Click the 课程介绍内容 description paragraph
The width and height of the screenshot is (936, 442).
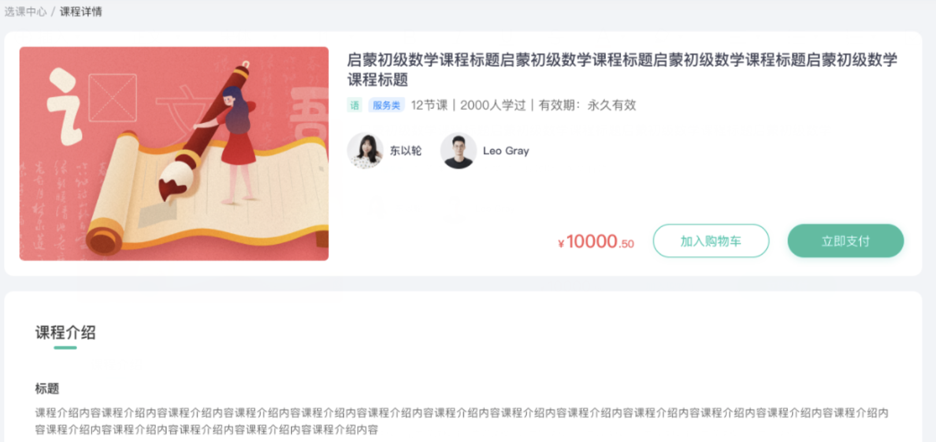462,421
